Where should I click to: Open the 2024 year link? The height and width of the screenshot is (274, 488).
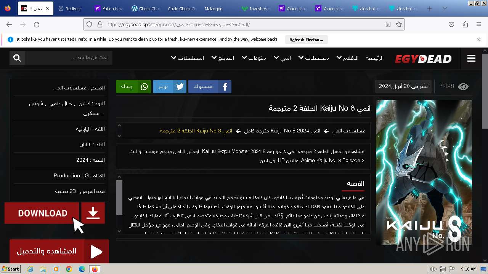tap(82, 160)
